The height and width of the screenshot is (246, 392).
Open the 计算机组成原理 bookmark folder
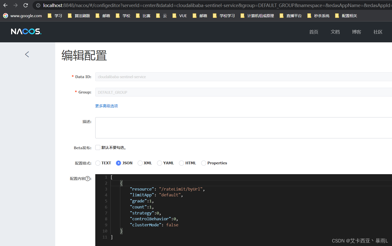click(x=257, y=16)
